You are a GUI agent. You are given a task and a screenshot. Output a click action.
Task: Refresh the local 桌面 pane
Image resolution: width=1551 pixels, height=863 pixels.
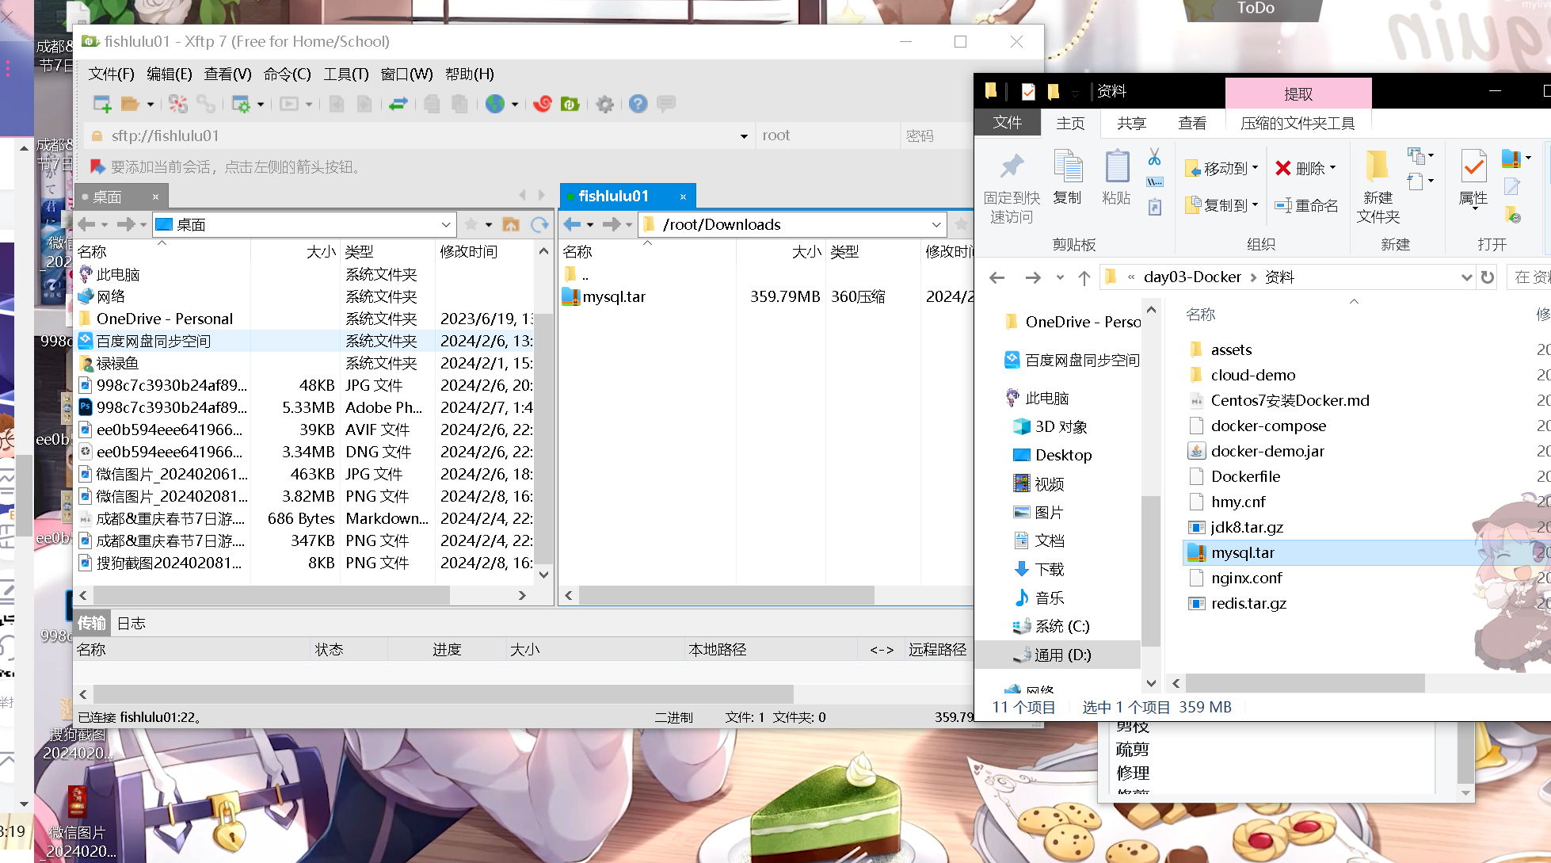tap(539, 225)
